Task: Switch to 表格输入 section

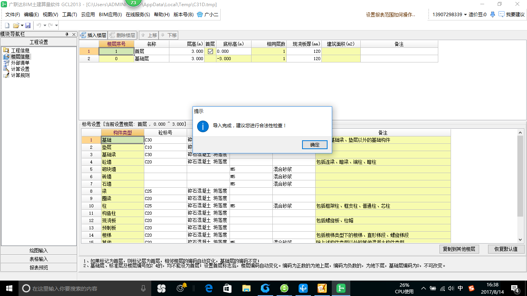Action: [x=39, y=259]
